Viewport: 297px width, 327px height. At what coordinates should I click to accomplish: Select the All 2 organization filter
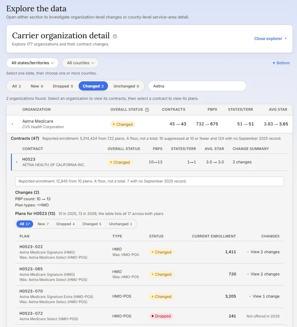[x=16, y=86]
